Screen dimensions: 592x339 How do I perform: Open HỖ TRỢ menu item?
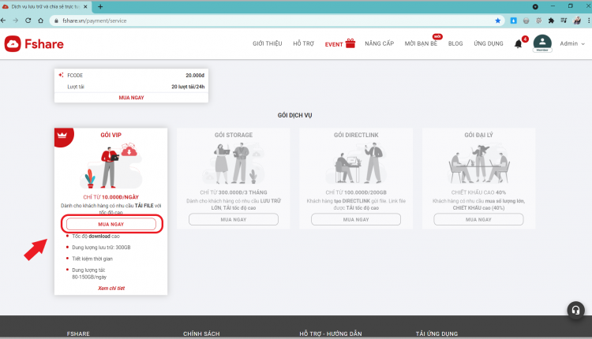click(304, 43)
